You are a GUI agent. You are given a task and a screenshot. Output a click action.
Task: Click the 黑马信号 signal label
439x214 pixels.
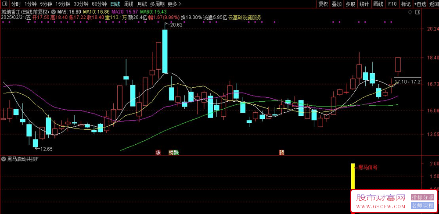(368, 168)
